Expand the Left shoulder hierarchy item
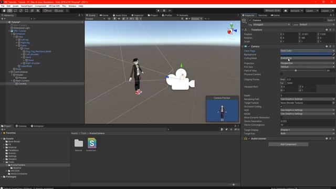This screenshot has height=189, width=336. [21, 55]
